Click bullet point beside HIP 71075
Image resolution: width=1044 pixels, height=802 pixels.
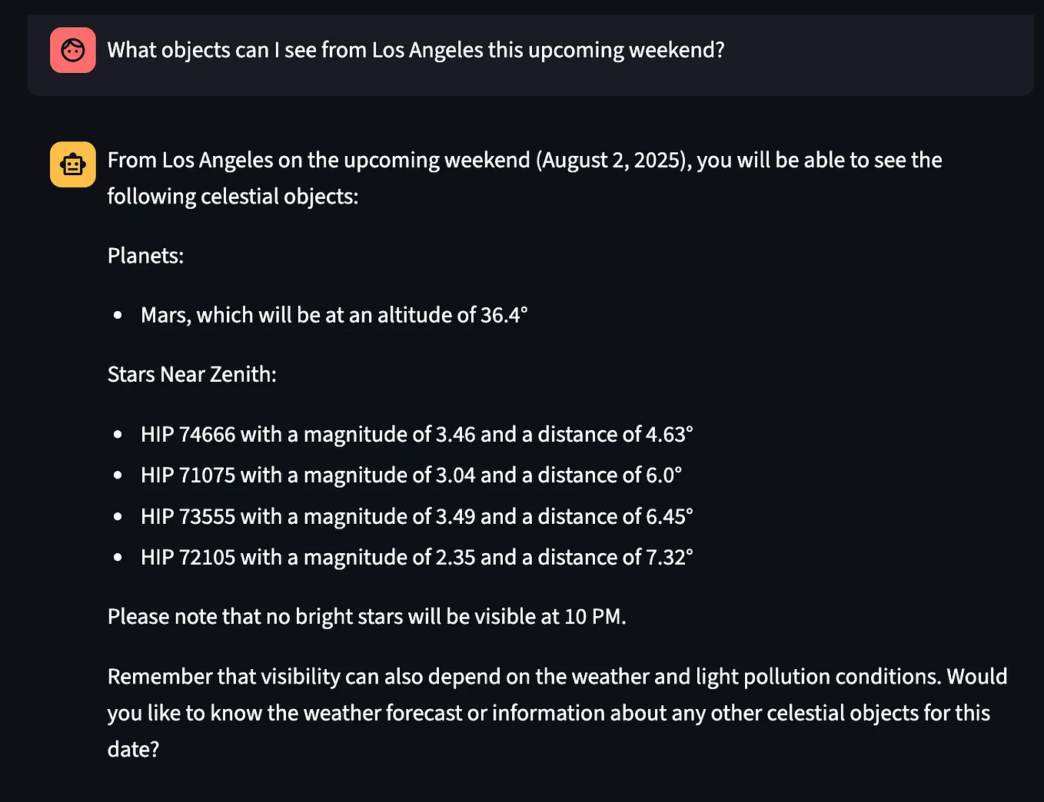(x=118, y=476)
